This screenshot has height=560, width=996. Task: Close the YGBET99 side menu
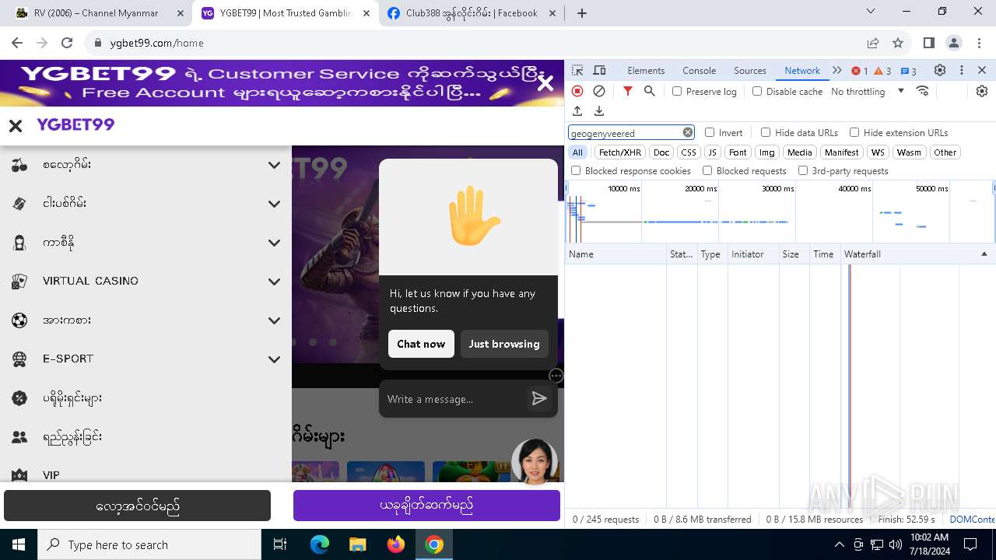click(x=16, y=125)
